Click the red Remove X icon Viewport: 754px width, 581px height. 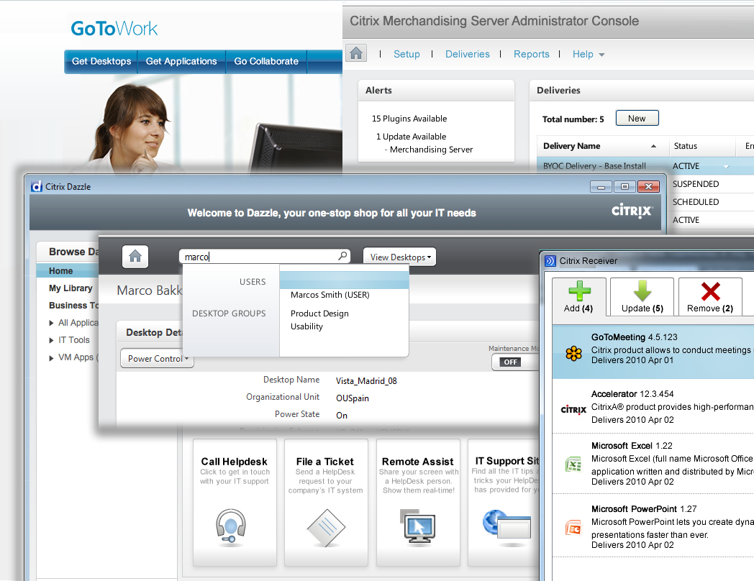pos(710,291)
